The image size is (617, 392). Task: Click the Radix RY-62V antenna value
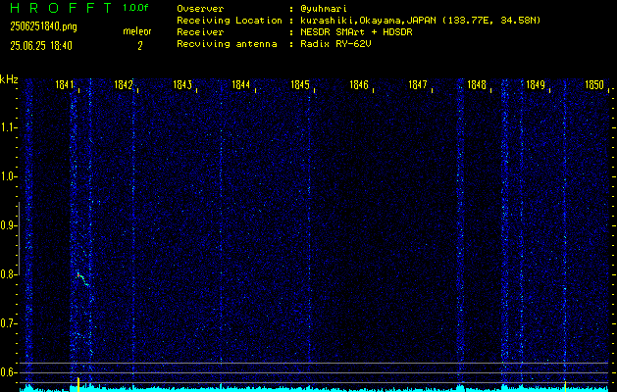[x=335, y=44]
